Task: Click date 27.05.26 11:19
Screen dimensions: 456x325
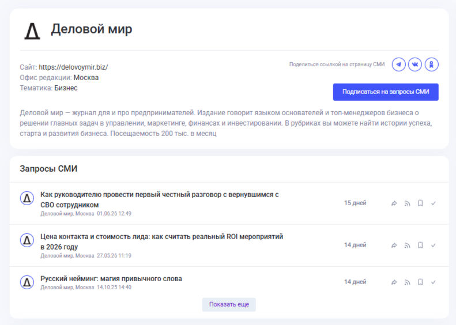Action: pos(114,255)
